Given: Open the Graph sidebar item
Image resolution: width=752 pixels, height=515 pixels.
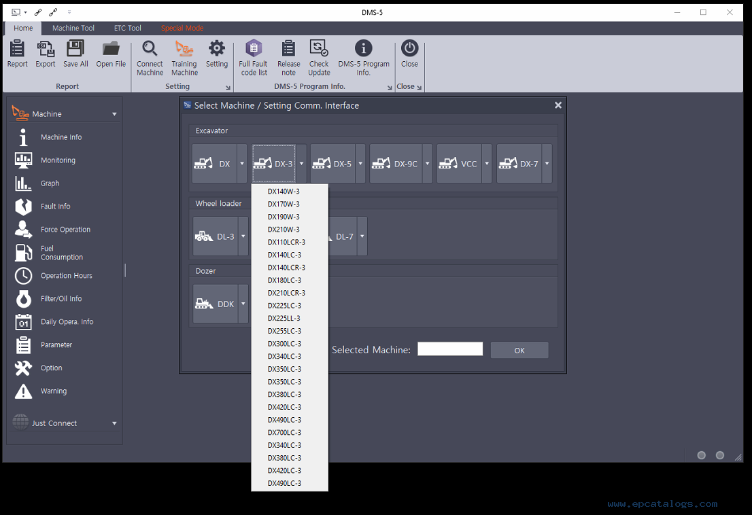Looking at the screenshot, I should coord(50,183).
